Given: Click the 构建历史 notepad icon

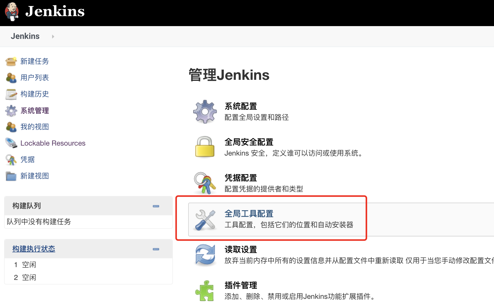Looking at the screenshot, I should tap(11, 94).
